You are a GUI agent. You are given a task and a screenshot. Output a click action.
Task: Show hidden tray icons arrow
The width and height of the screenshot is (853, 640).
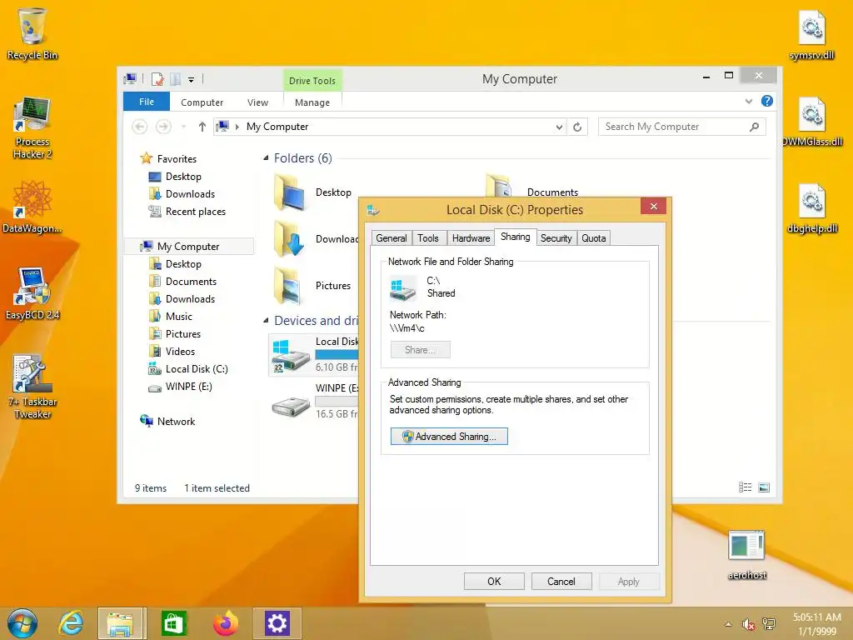coord(728,625)
